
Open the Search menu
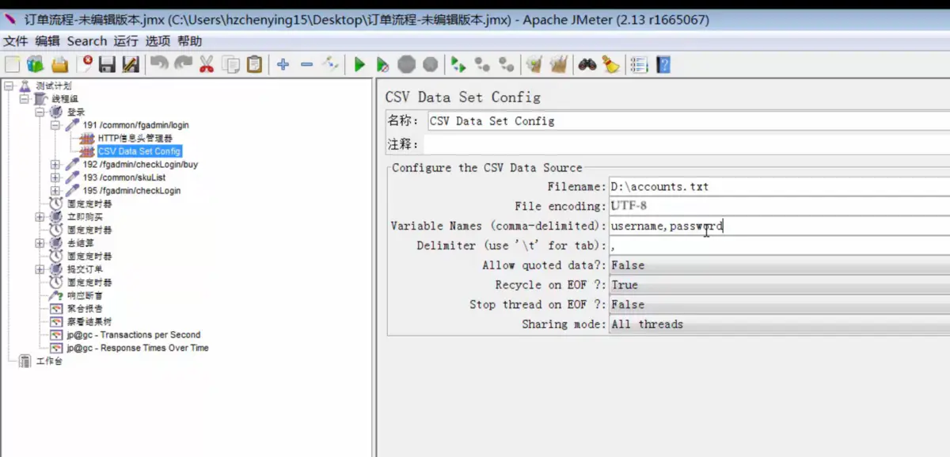click(87, 41)
